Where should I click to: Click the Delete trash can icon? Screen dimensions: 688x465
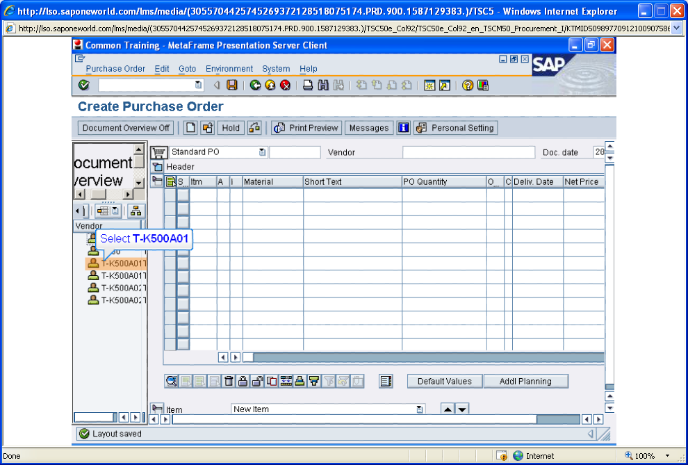pos(229,381)
